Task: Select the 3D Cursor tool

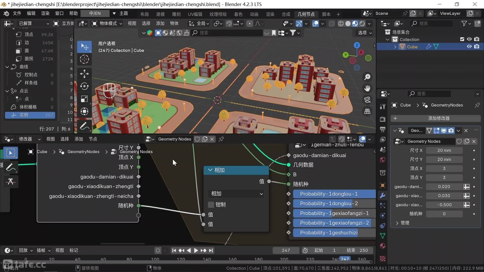Action: pos(84,59)
